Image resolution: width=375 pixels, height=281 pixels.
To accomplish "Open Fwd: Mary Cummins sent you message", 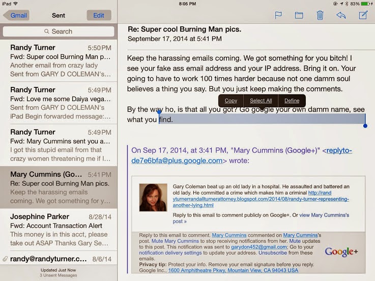I will tap(59, 145).
